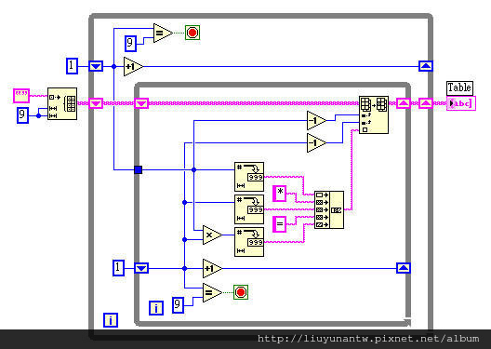Select the Initialize Array function
491x349 pixels.
(62, 103)
